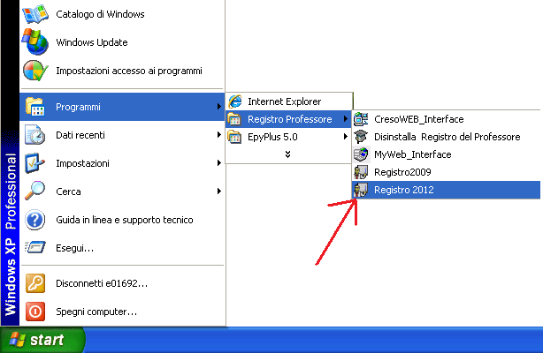Expand the Programmi submenu arrow
Viewport: 543px width, 353px height.
tap(218, 108)
